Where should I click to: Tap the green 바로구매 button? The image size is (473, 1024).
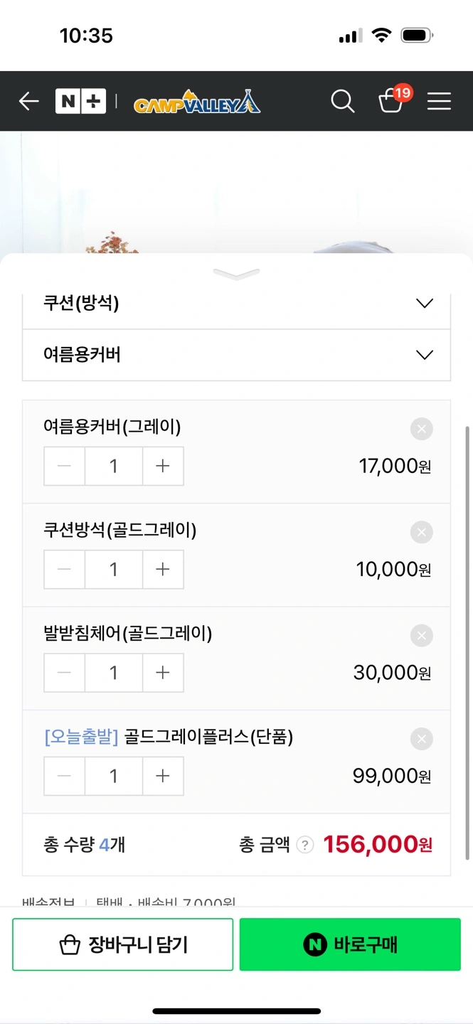coord(350,944)
